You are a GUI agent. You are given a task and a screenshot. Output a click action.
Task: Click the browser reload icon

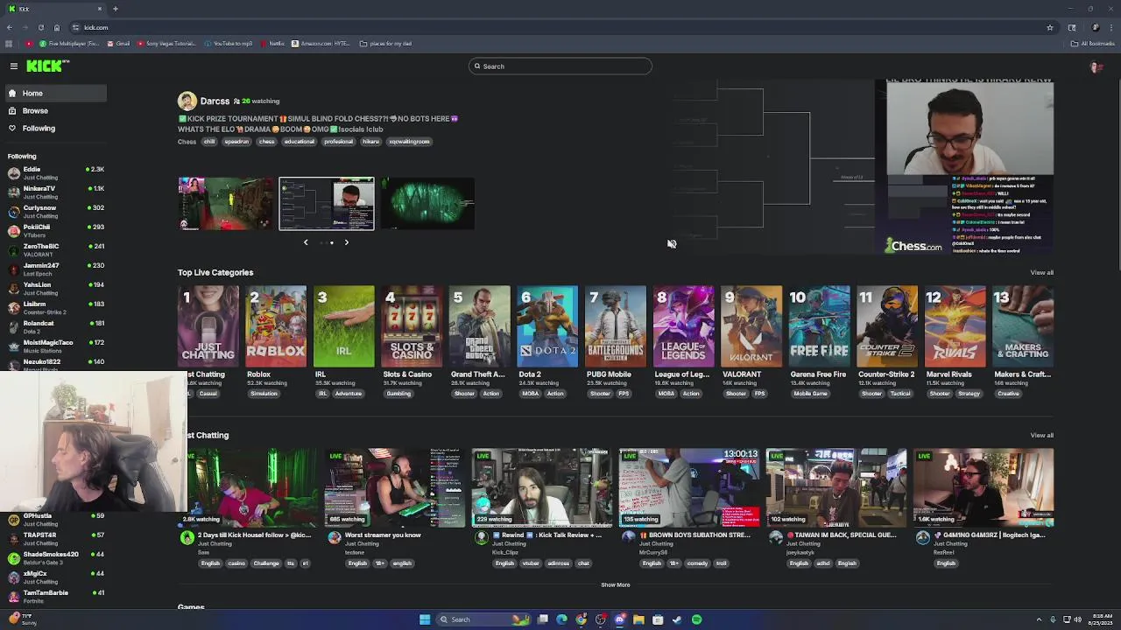point(41,27)
